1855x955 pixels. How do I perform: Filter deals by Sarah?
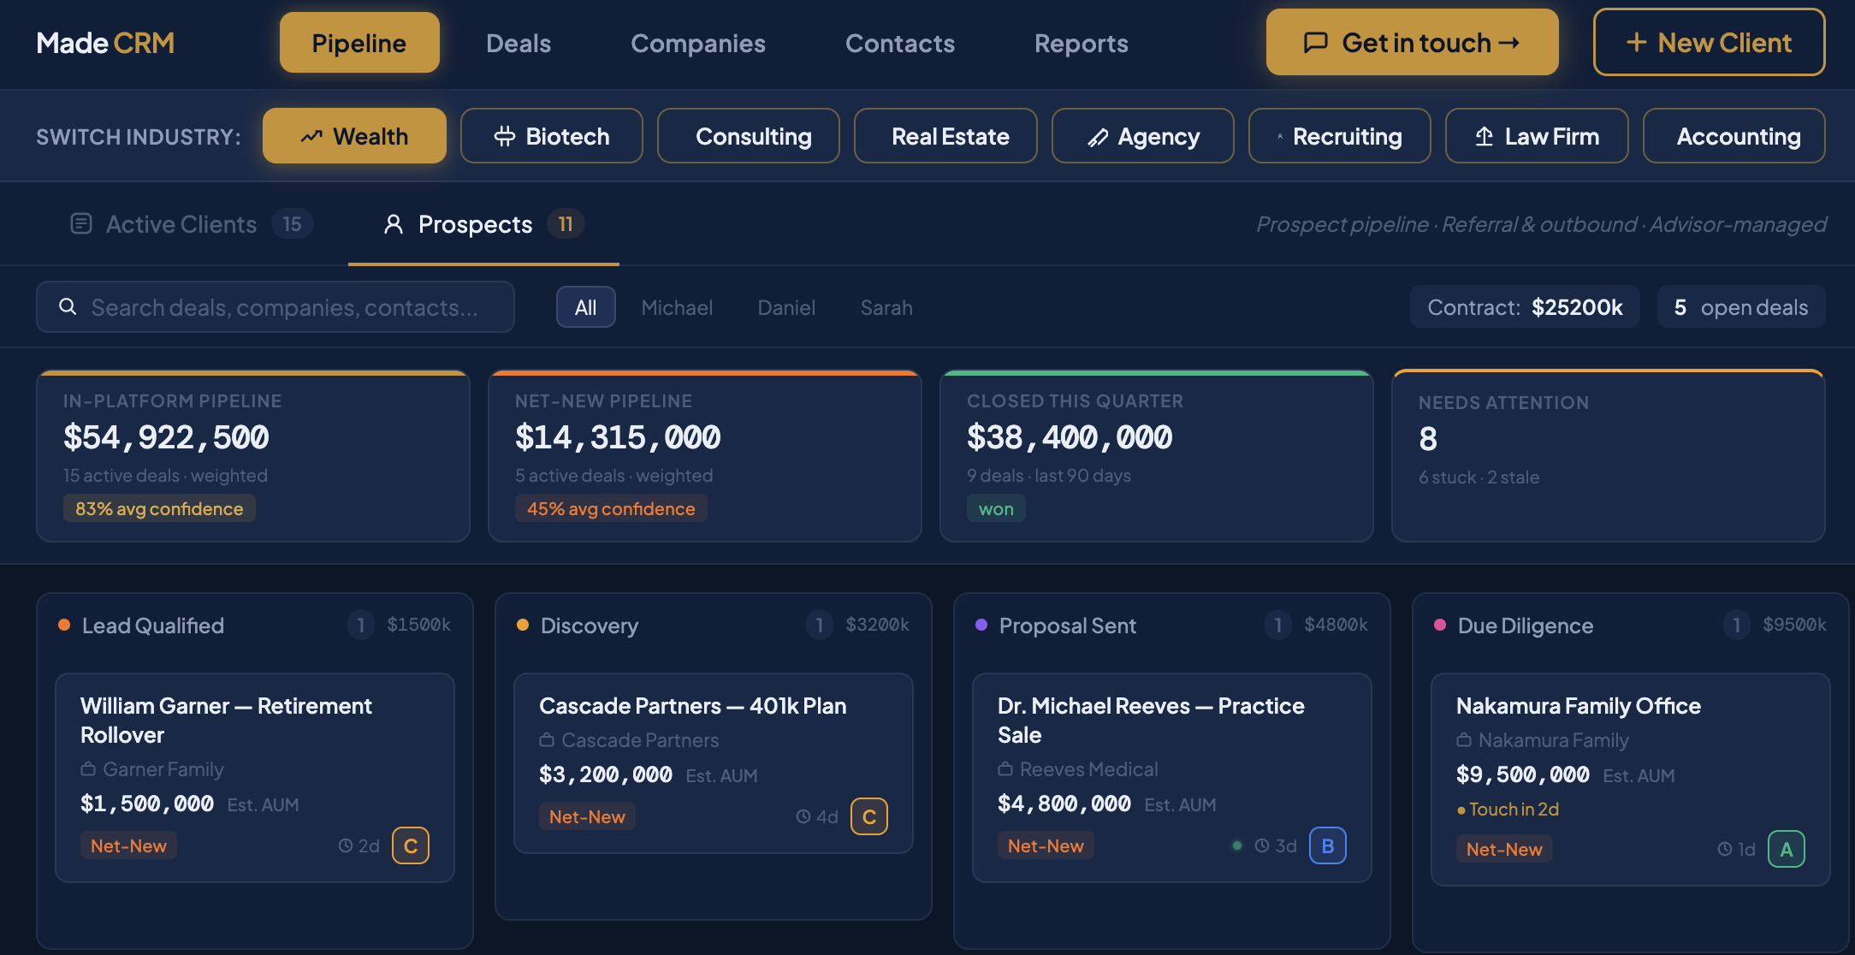click(886, 307)
